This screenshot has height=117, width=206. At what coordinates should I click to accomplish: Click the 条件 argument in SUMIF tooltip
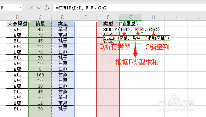136,38
